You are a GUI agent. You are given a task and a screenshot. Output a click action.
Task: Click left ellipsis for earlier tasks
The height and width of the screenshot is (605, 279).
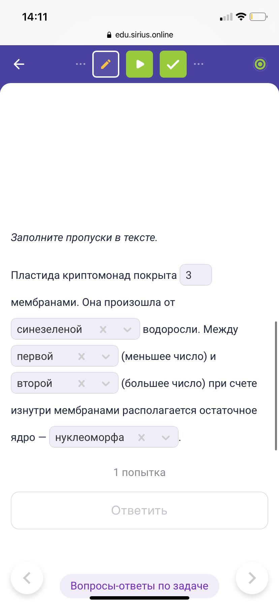point(81,64)
